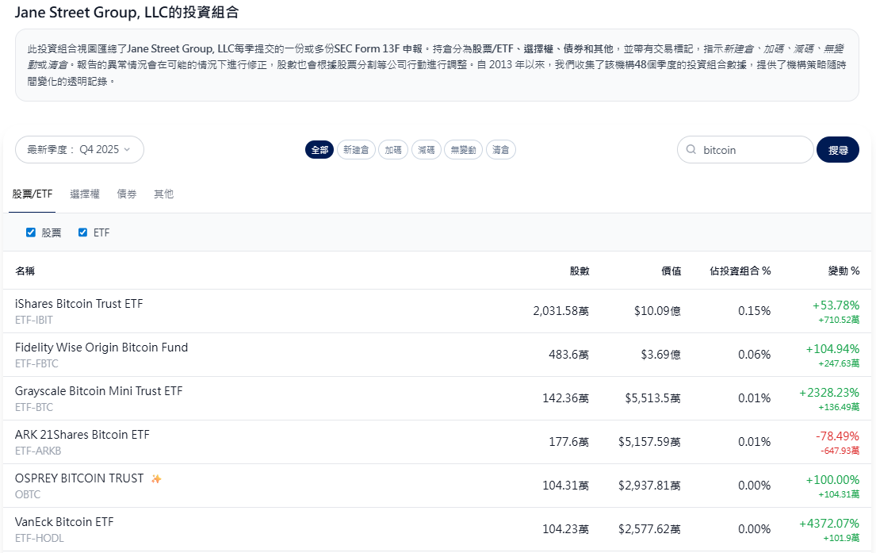This screenshot has width=876, height=553.
Task: Switch to the 選擇權 tab
Action: coord(84,194)
